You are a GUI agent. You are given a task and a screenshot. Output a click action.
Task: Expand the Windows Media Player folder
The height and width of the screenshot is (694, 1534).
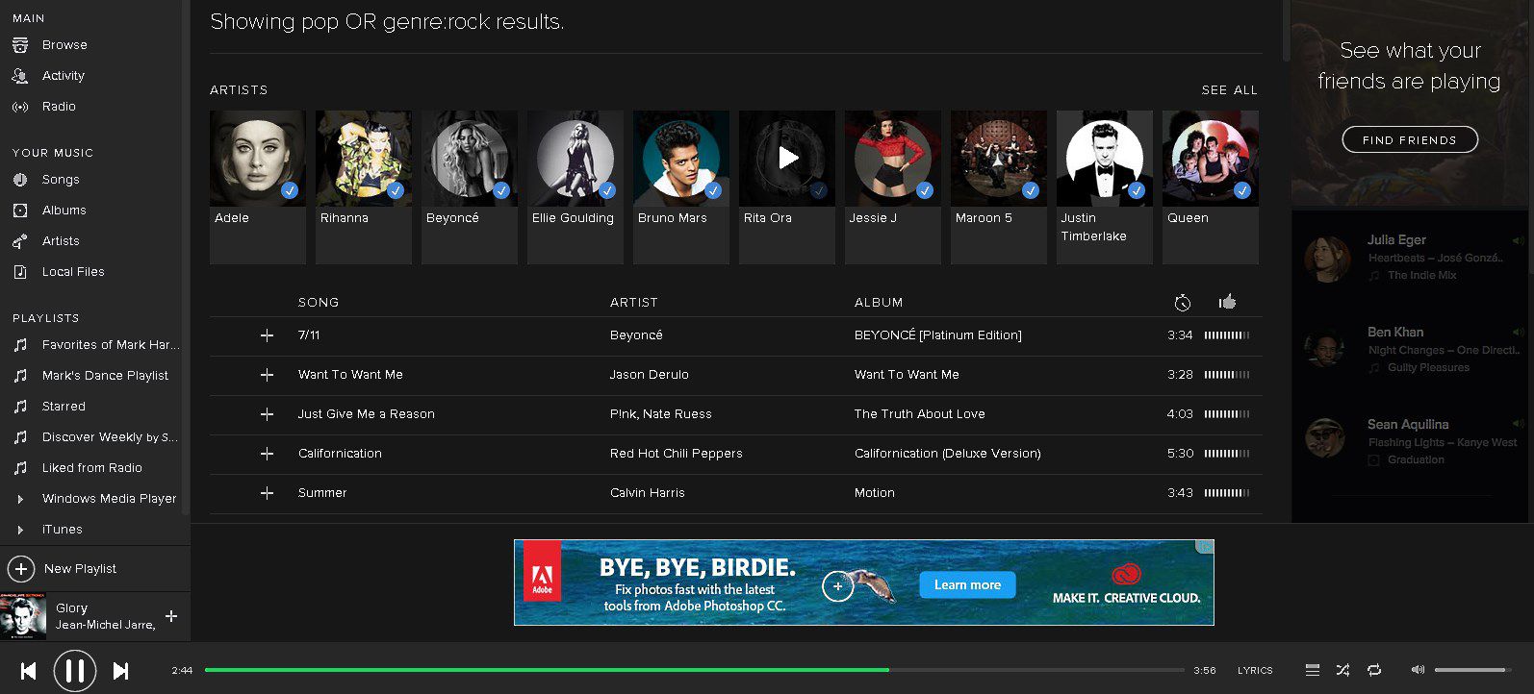[20, 499]
